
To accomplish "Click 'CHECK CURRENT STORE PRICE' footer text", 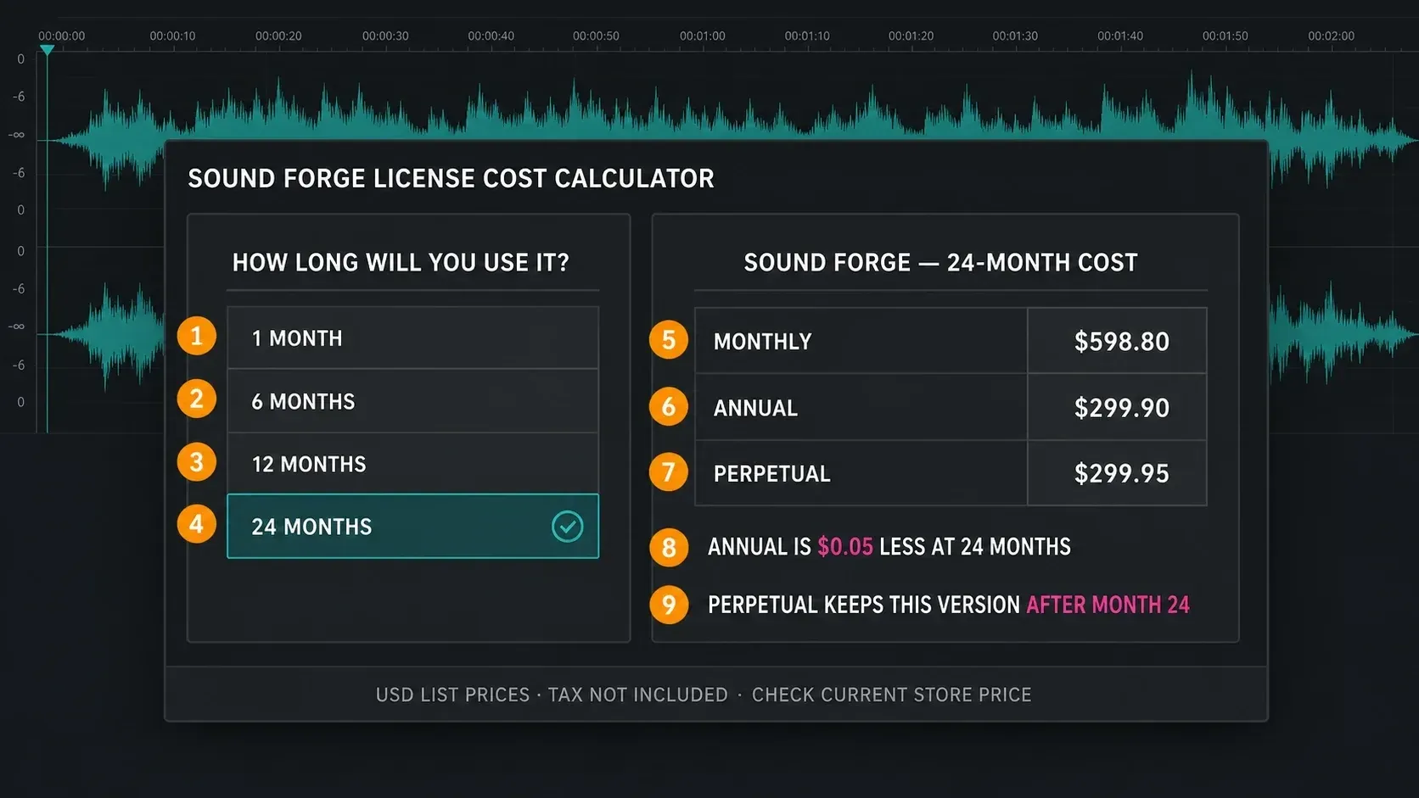I will [x=891, y=695].
